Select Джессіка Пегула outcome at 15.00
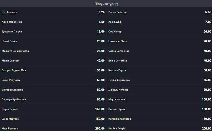212x131 pixels. 53,32
